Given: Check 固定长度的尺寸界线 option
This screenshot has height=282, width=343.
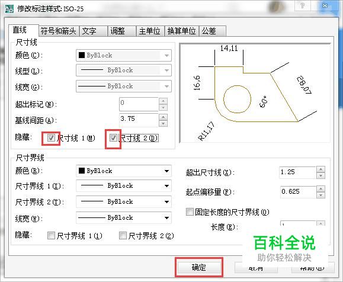Looking at the screenshot, I should [190, 211].
